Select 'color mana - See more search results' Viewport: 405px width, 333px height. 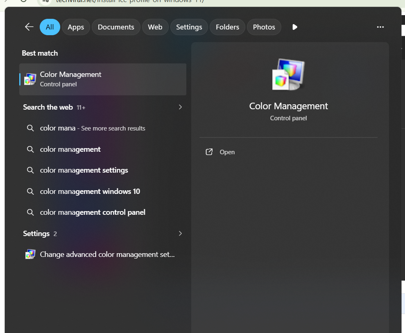(x=103, y=128)
